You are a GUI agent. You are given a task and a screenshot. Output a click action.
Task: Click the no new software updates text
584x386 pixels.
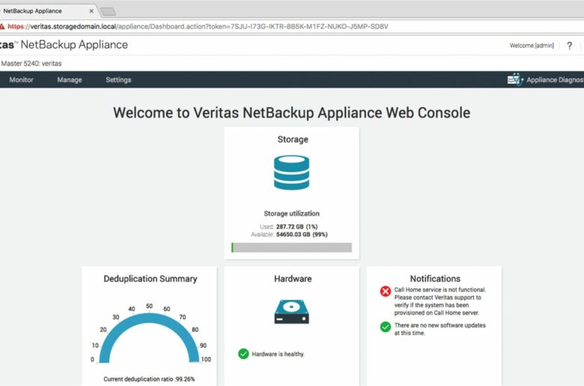click(x=439, y=329)
